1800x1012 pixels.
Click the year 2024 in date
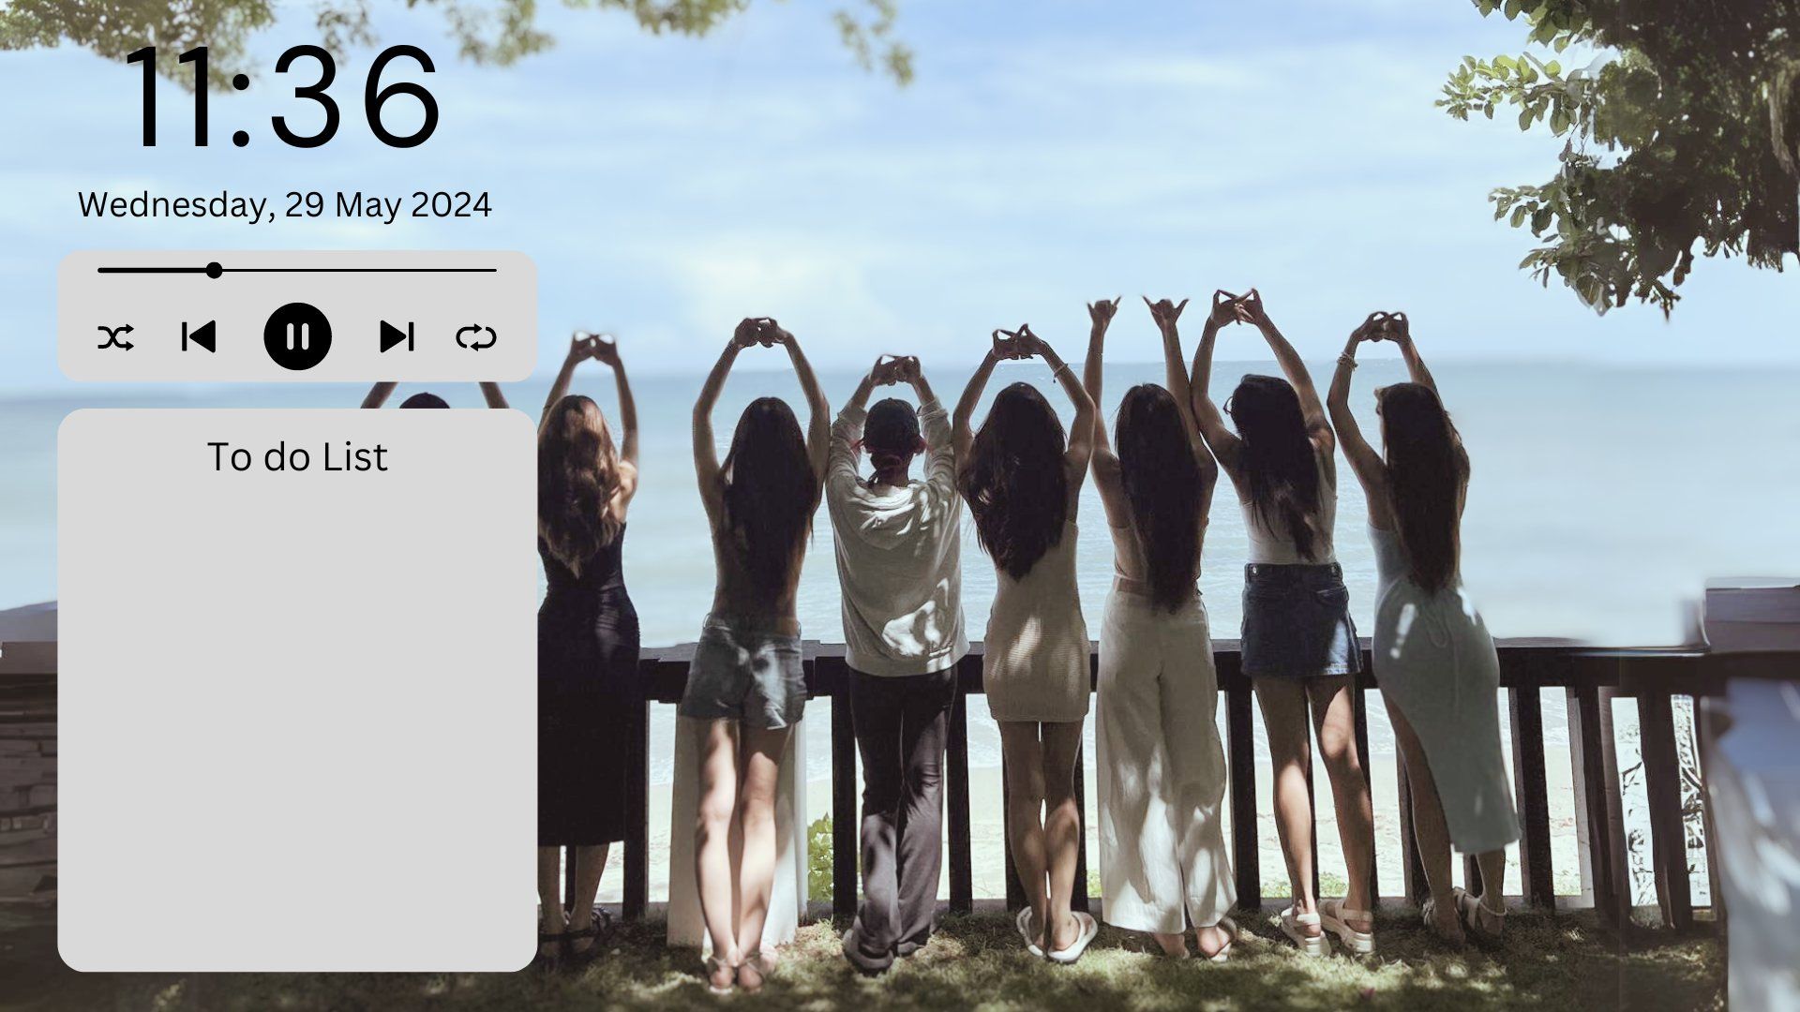tap(451, 205)
